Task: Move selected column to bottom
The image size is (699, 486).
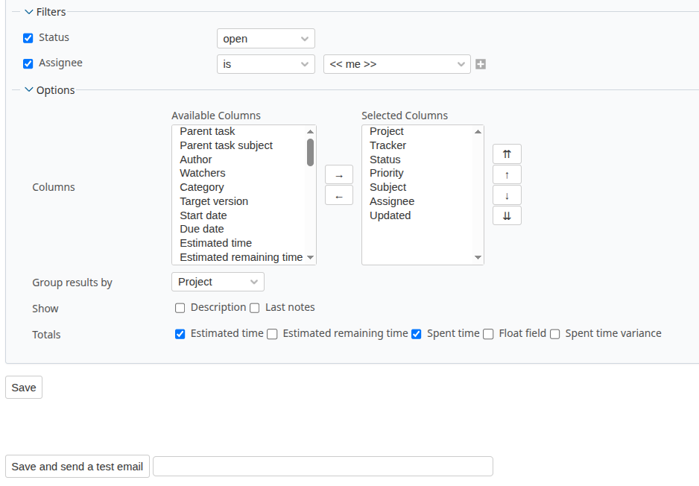Action: (x=507, y=215)
